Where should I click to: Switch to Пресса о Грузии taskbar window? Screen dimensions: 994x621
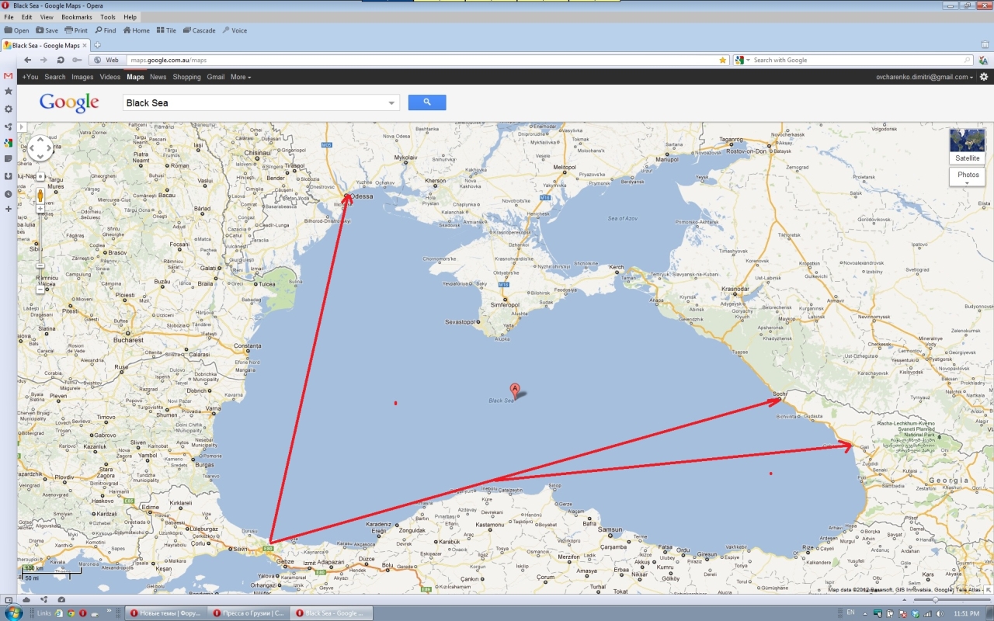[x=247, y=612]
